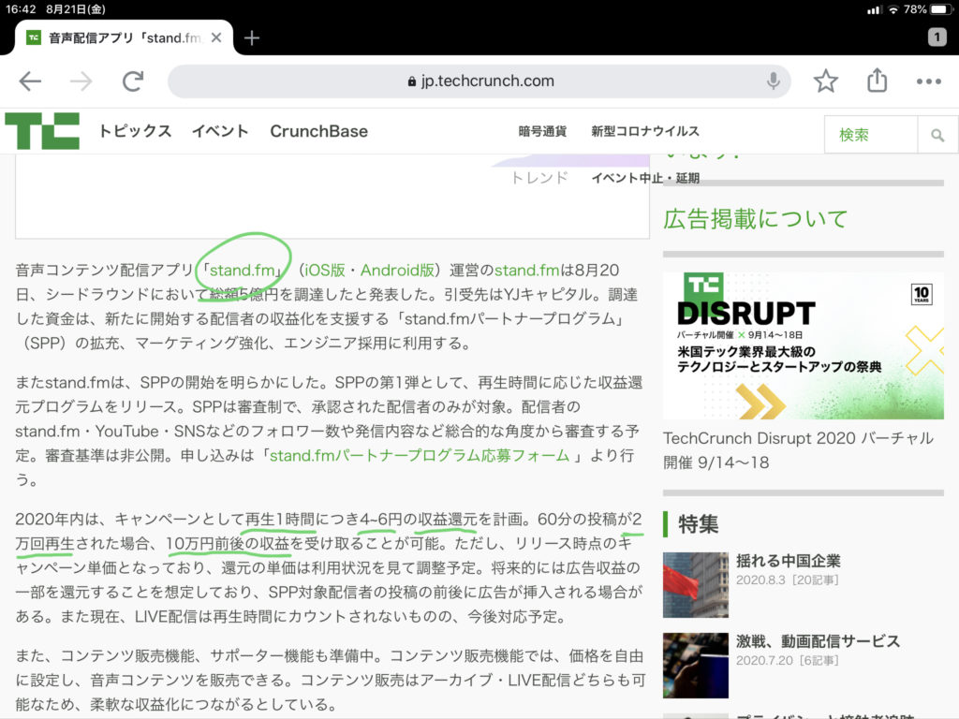The height and width of the screenshot is (719, 959).
Task: Go back to the previous page
Action: pyautogui.click(x=30, y=81)
